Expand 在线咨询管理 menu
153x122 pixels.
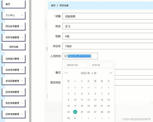pyautogui.click(x=13, y=70)
